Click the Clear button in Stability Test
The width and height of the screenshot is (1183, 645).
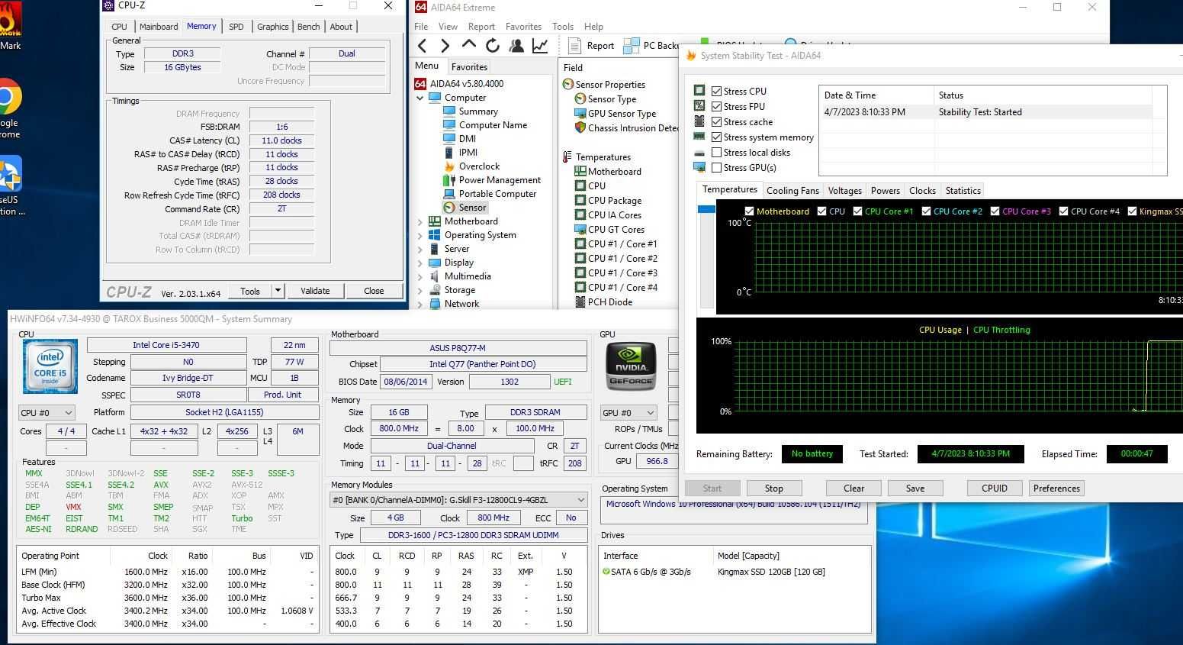coord(853,489)
